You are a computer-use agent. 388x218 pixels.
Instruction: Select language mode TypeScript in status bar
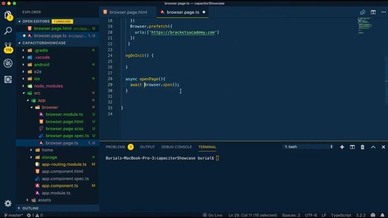341,216
